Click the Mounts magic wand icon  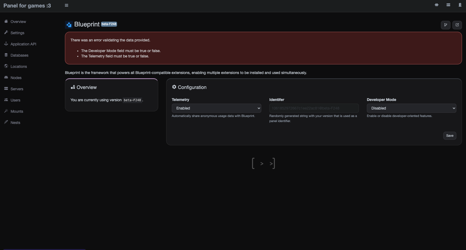point(6,111)
